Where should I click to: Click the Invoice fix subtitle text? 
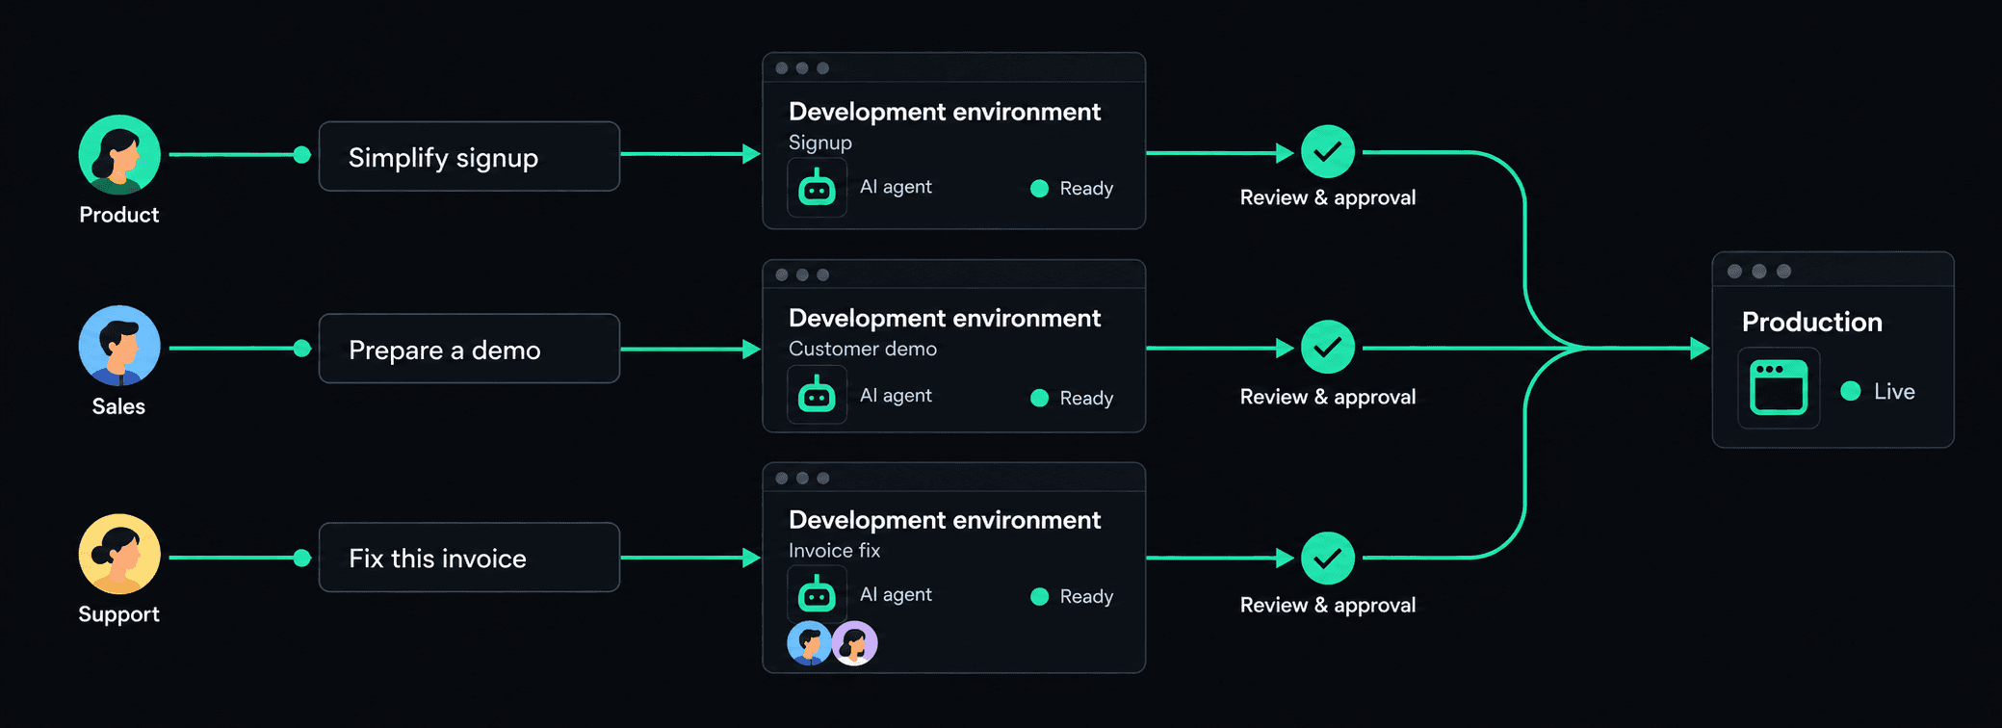click(835, 551)
